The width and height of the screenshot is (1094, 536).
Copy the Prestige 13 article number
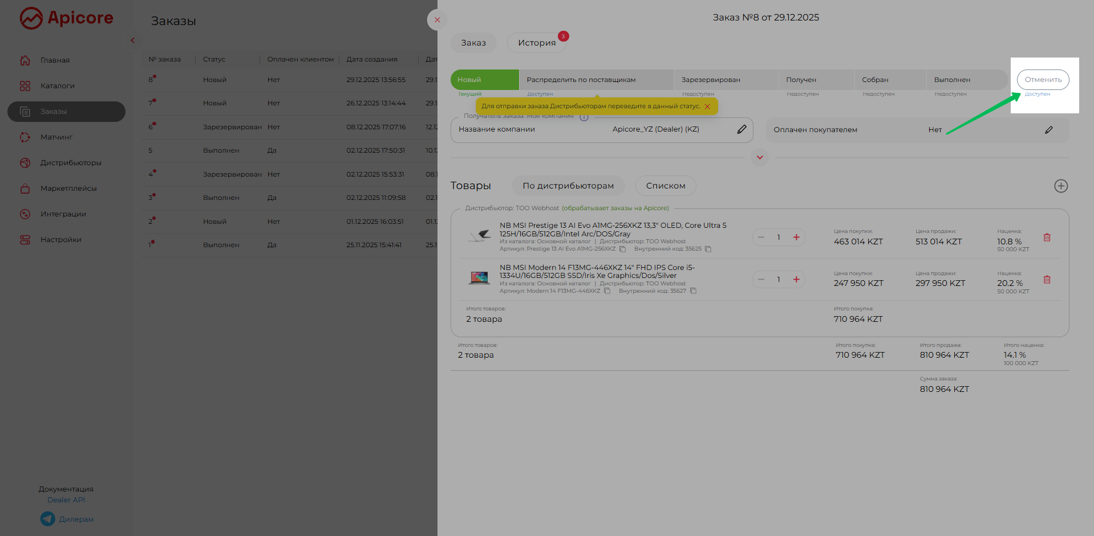click(623, 249)
